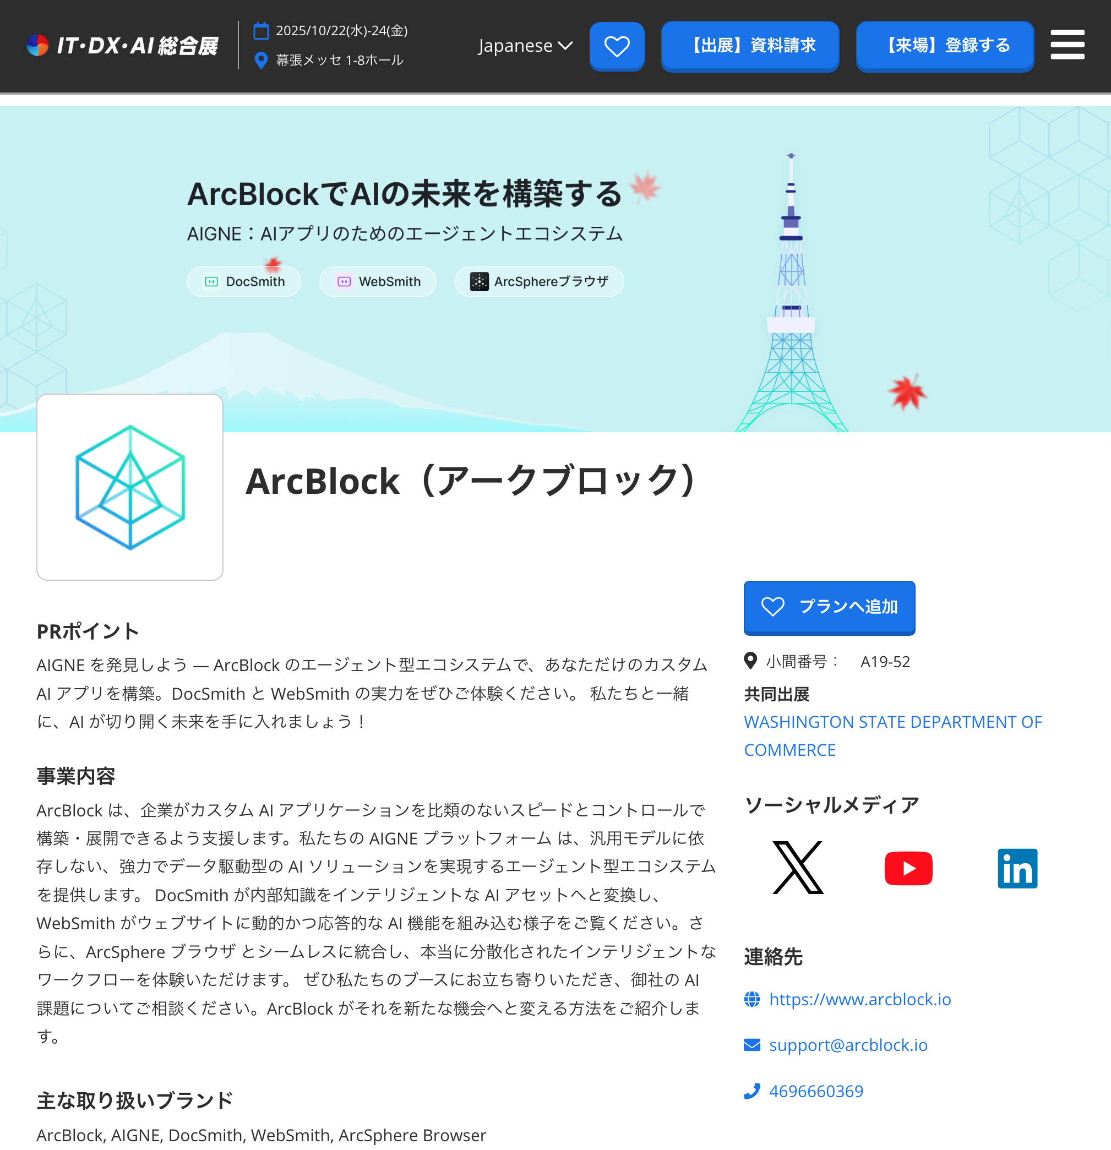
Task: Click the heart favorites icon in header
Action: coord(617,46)
